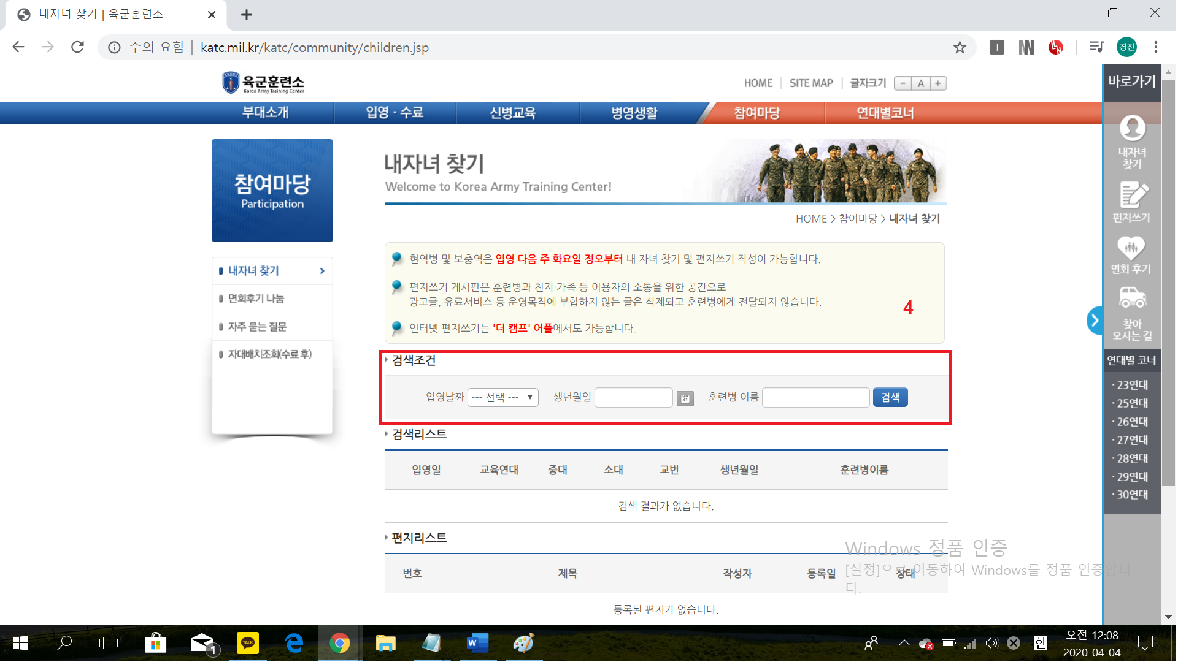Open the 참여마당 navigation tab

pyautogui.click(x=756, y=113)
